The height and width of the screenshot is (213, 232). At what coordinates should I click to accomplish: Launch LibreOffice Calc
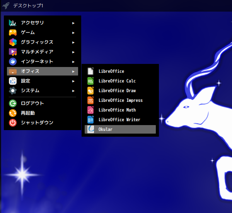tap(120, 81)
